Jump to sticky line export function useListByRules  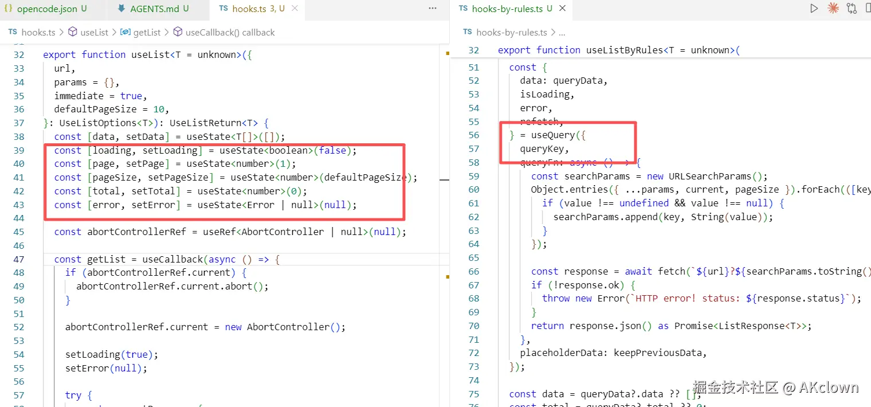pyautogui.click(x=619, y=50)
